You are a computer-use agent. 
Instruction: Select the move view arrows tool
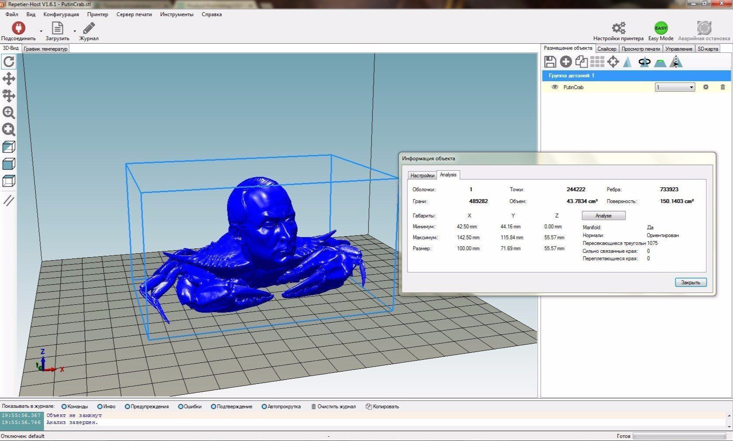(x=9, y=79)
